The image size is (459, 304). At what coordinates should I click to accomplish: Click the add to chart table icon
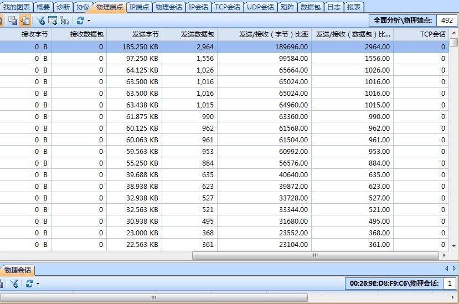(53, 20)
